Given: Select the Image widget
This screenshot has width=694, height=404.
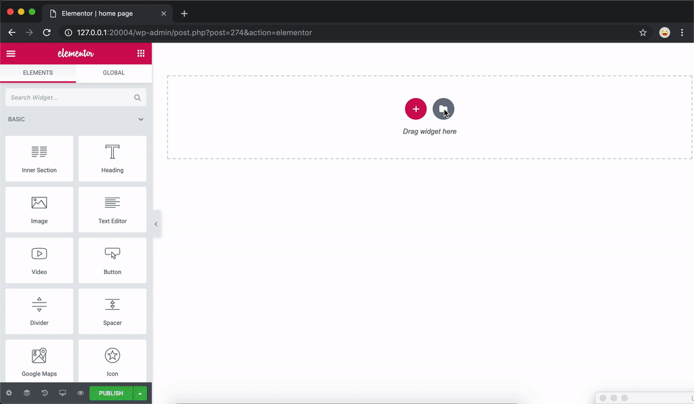Looking at the screenshot, I should [39, 210].
